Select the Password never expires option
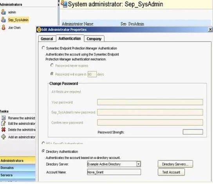The width and height of the screenshot is (213, 184). click(x=52, y=65)
